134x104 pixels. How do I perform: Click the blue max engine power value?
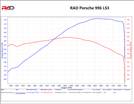coord(33,92)
